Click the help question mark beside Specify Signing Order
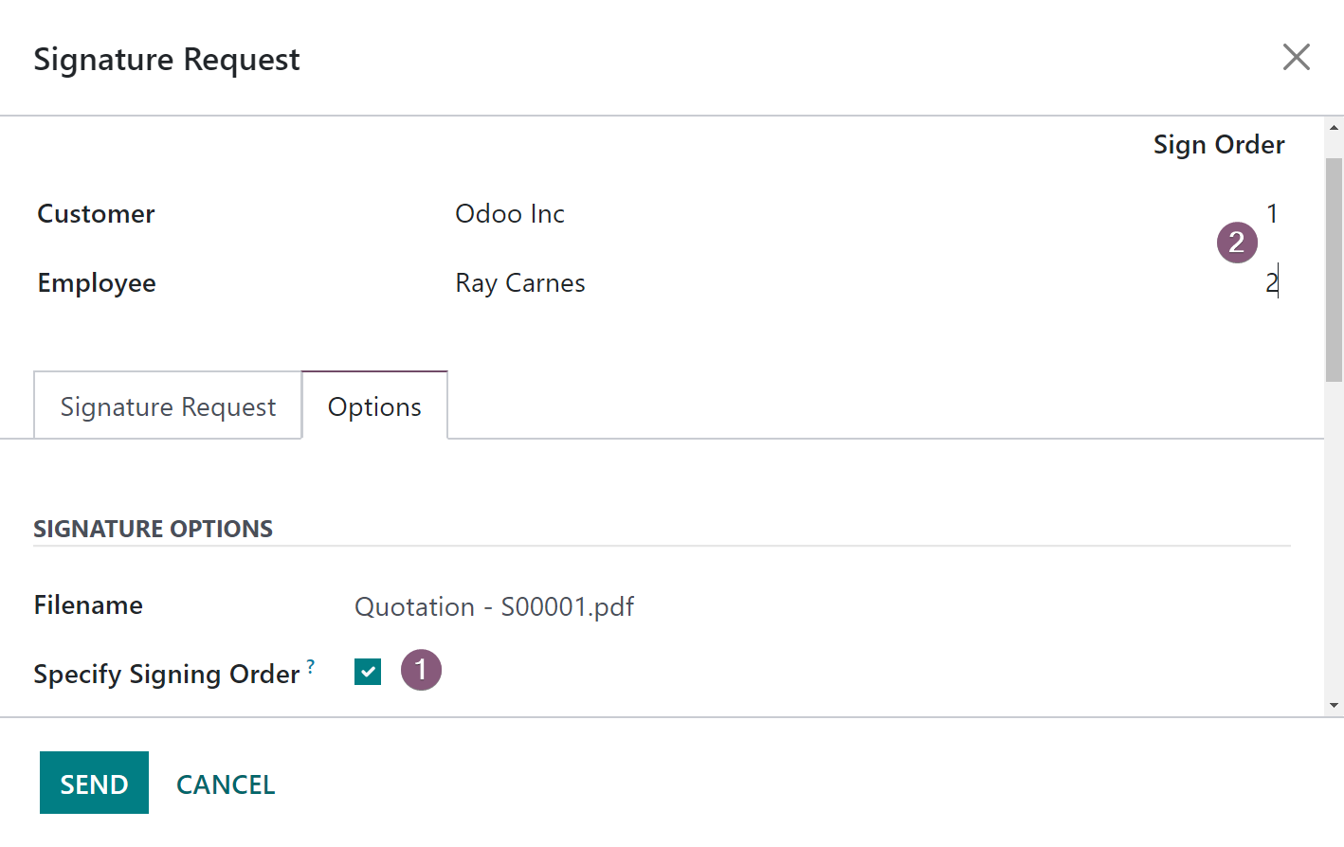The height and width of the screenshot is (847, 1344). (x=311, y=665)
